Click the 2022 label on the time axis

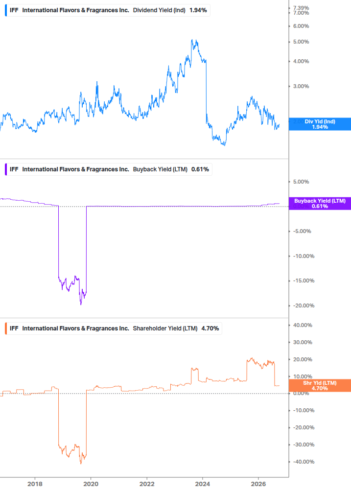[x=147, y=484]
